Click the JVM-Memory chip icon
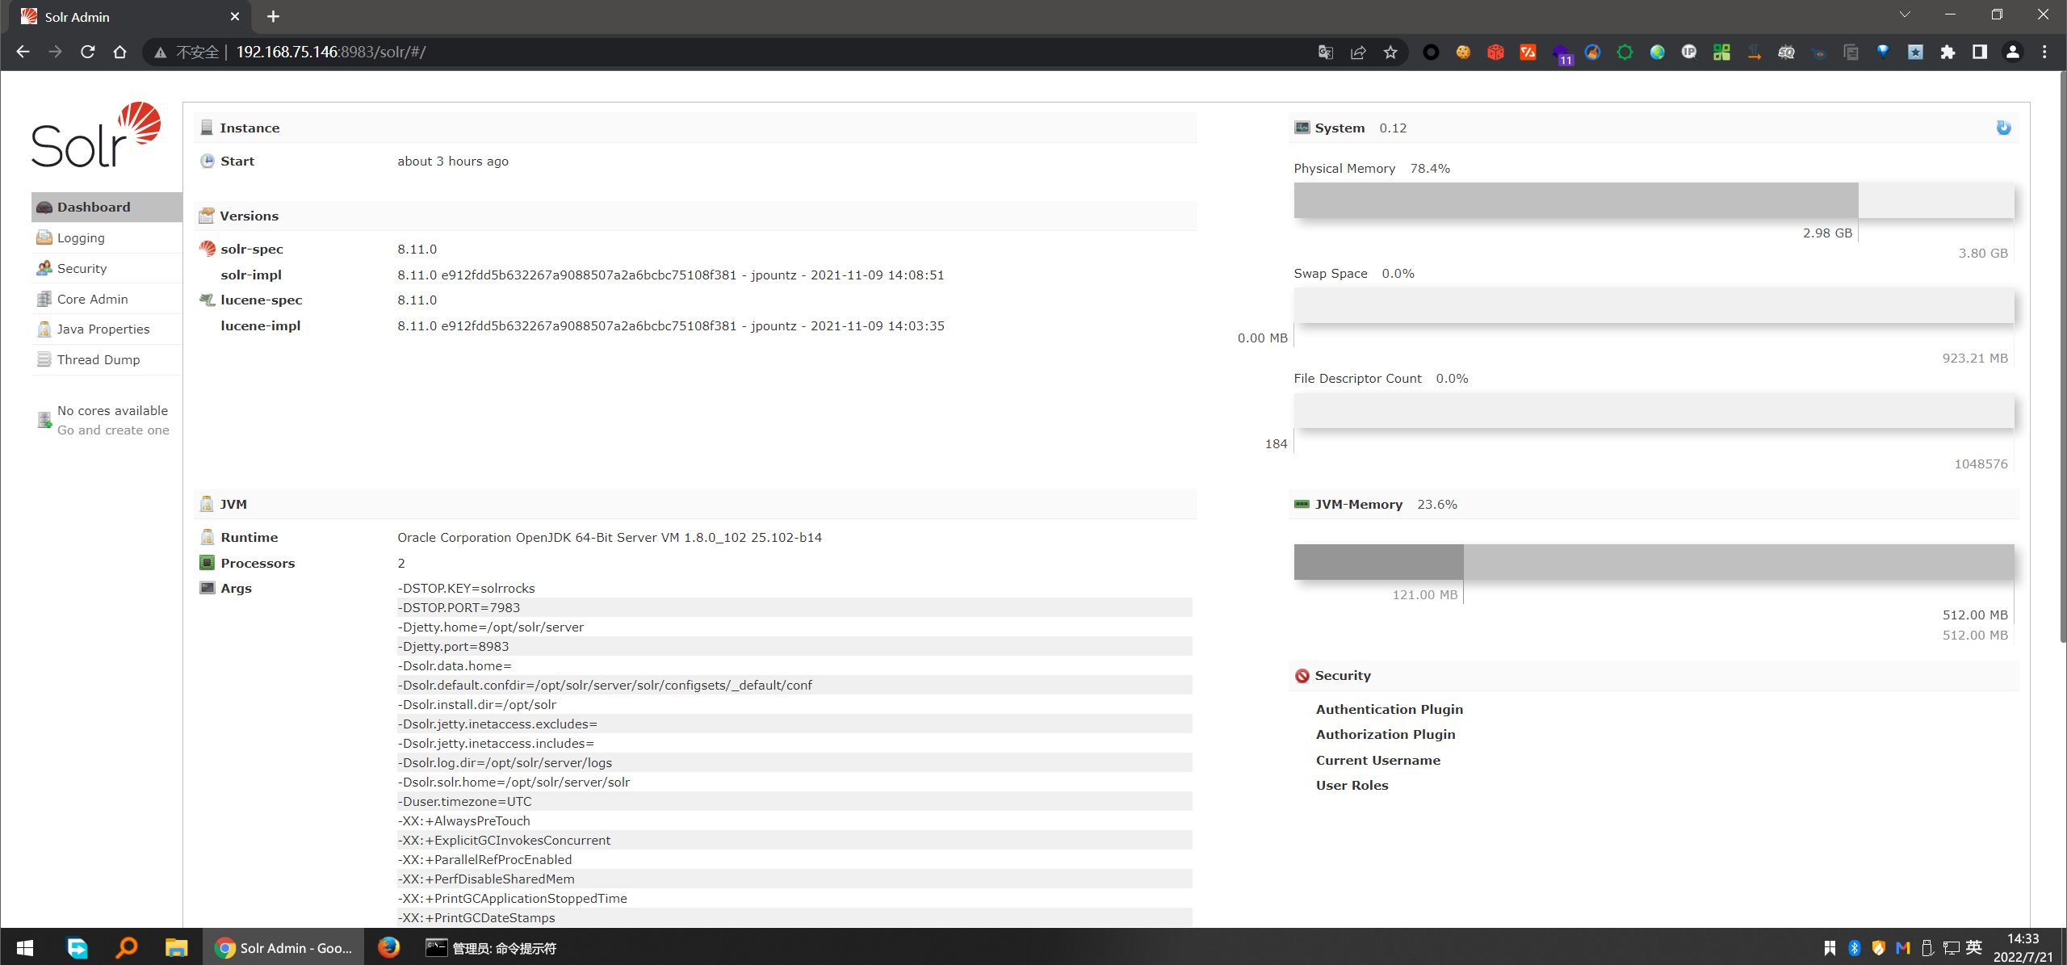This screenshot has height=965, width=2067. [1302, 504]
